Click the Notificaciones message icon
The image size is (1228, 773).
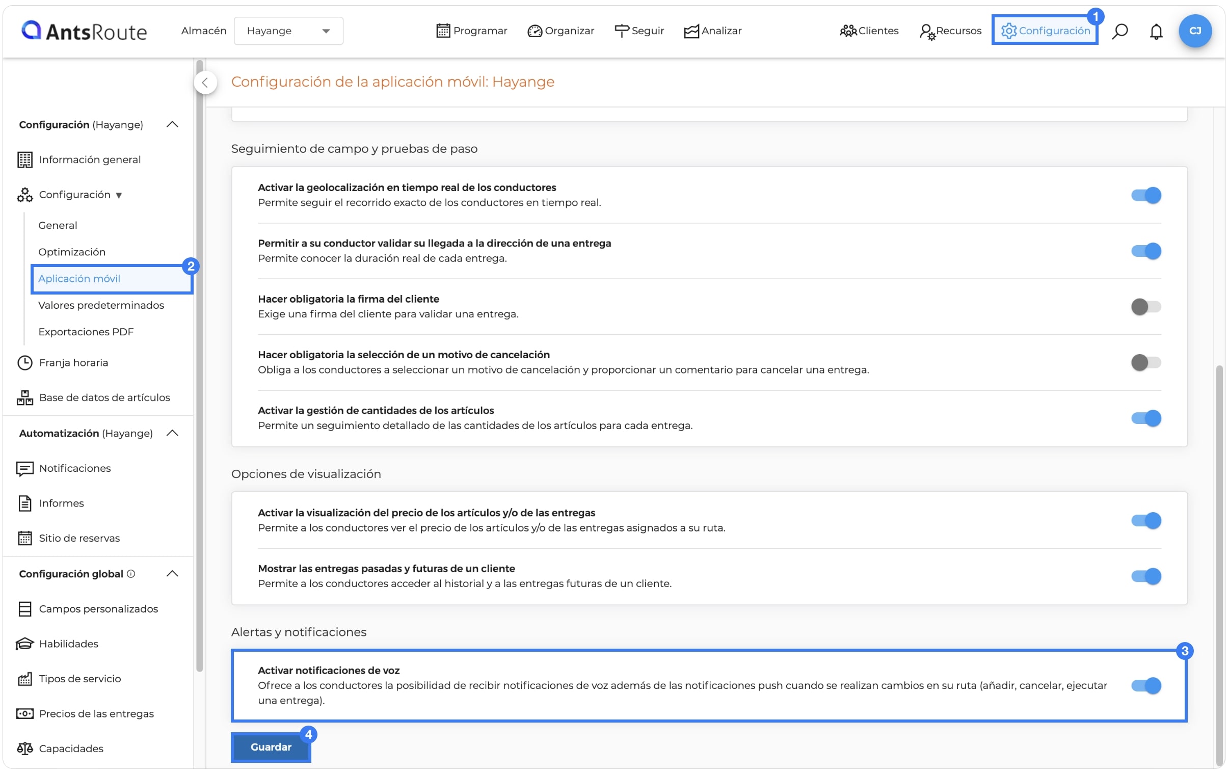point(24,468)
